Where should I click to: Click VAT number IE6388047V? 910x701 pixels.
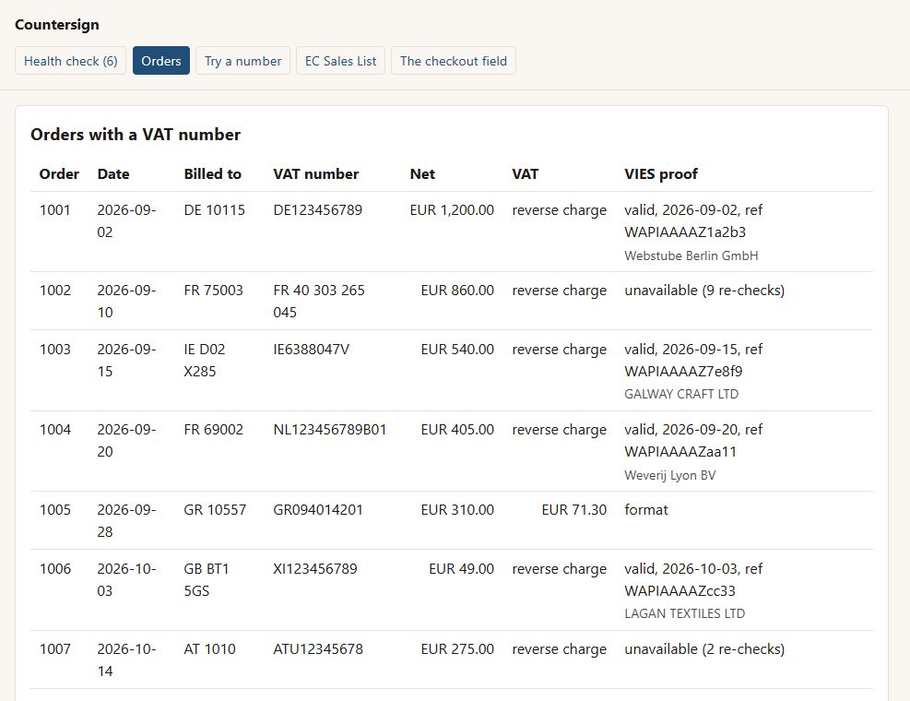pyautogui.click(x=311, y=349)
